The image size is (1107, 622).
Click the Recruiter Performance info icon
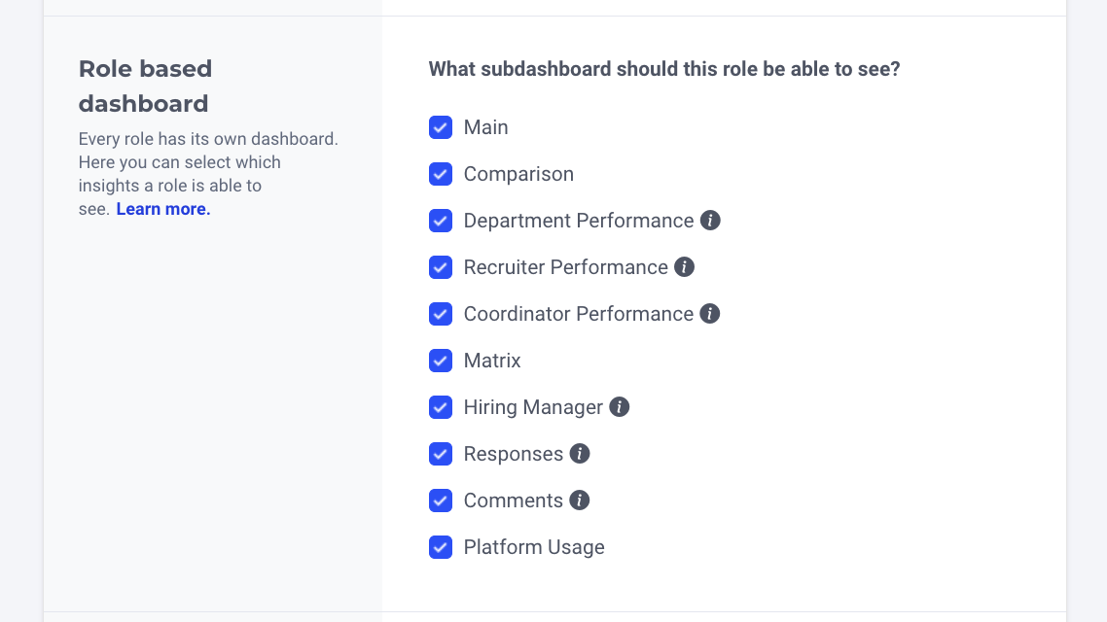(x=685, y=267)
